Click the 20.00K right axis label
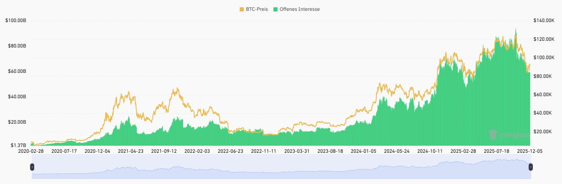 point(544,132)
